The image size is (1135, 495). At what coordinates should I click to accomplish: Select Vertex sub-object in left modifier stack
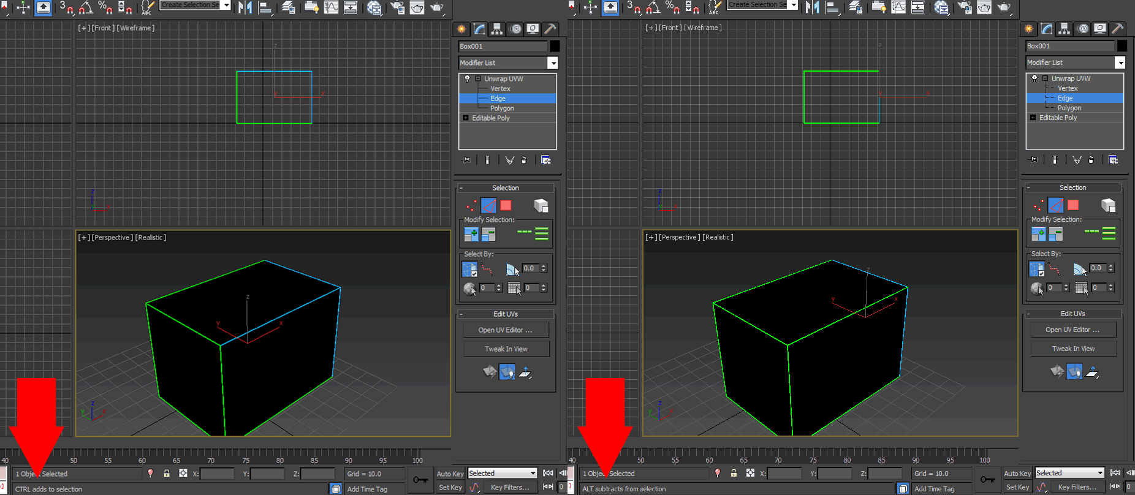pyautogui.click(x=500, y=89)
